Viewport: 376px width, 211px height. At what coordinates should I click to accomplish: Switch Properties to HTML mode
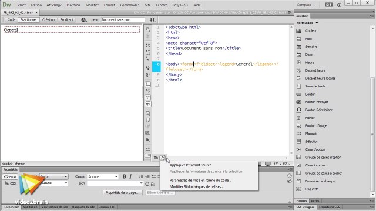(10, 177)
